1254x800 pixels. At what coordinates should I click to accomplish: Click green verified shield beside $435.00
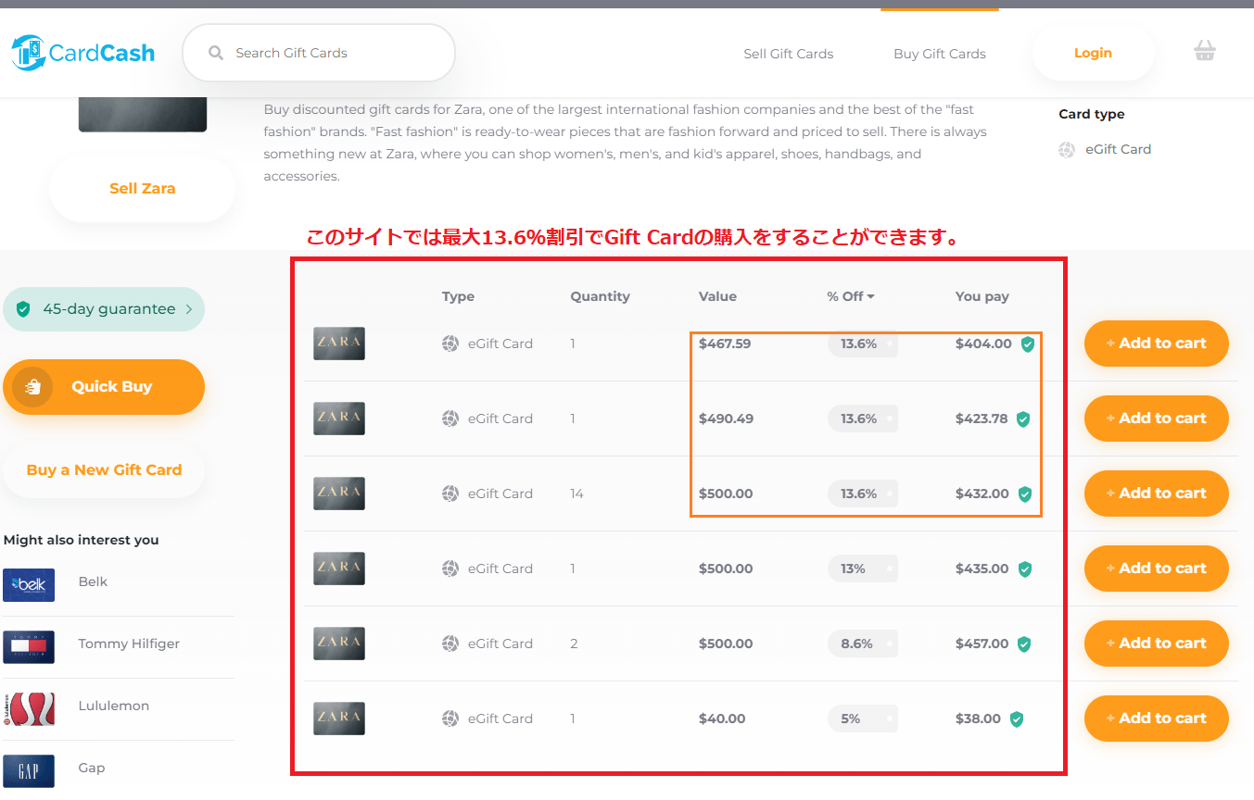tap(1025, 569)
